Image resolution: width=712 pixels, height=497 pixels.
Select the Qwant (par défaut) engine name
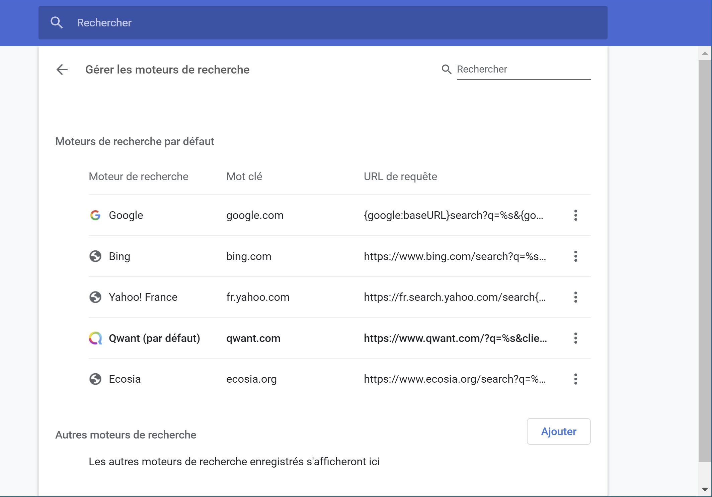click(154, 338)
